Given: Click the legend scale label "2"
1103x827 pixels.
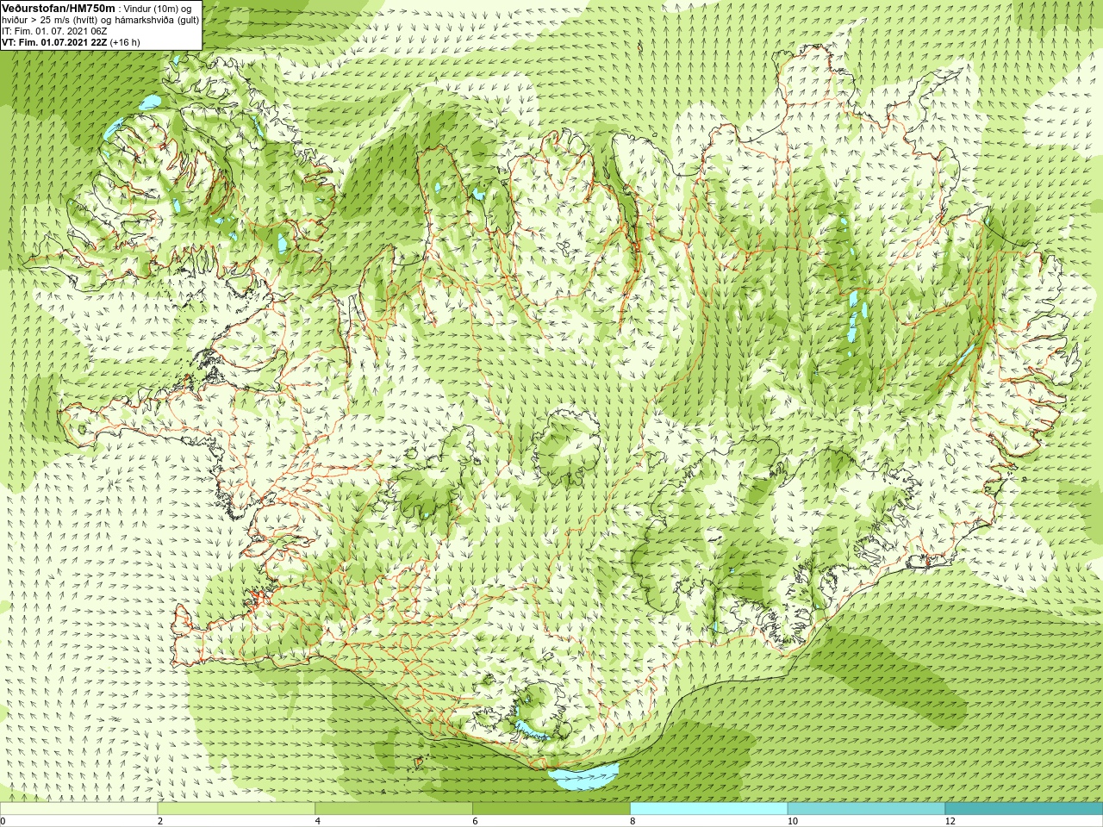Looking at the screenshot, I should click(160, 821).
